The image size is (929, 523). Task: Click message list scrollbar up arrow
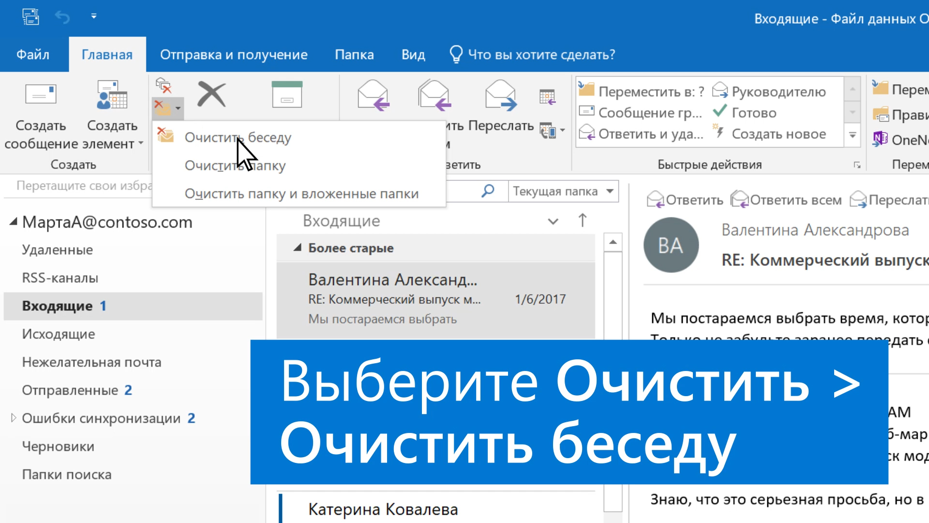(613, 242)
